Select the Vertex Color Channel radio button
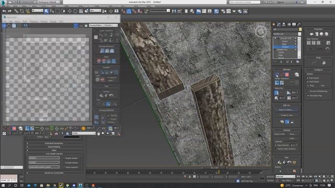Screen dimensions: 335x188 276,149
